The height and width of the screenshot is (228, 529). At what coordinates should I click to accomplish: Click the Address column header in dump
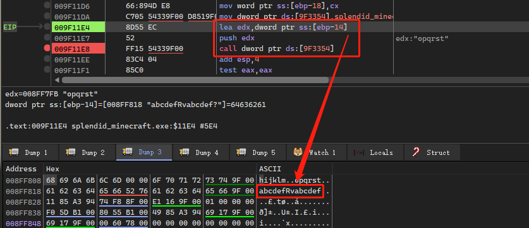[21, 169]
